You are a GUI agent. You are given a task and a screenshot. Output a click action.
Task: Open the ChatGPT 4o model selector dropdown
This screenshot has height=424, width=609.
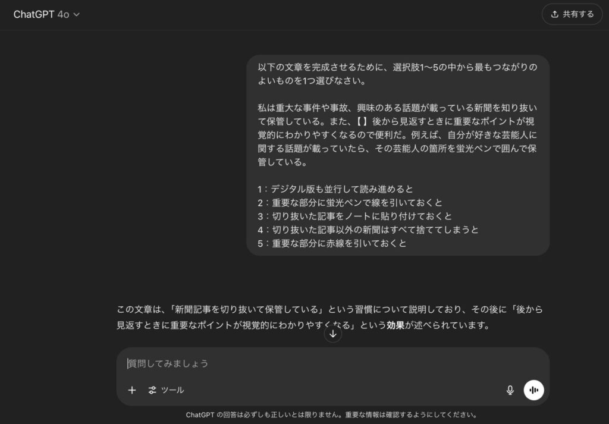click(x=46, y=14)
